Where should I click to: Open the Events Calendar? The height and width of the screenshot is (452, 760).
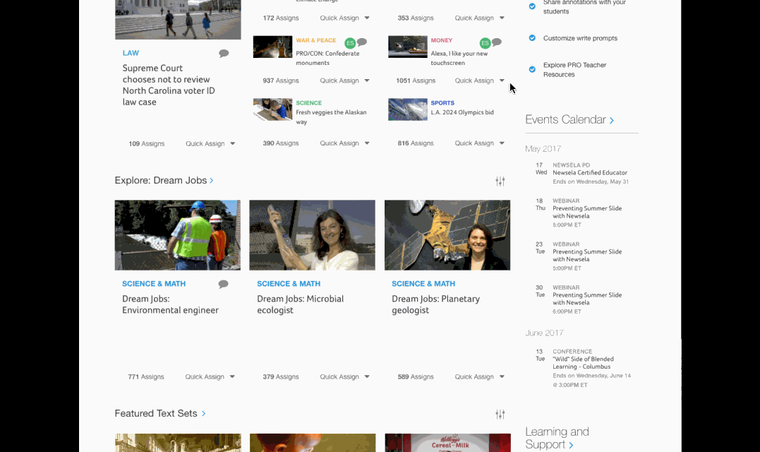click(569, 120)
